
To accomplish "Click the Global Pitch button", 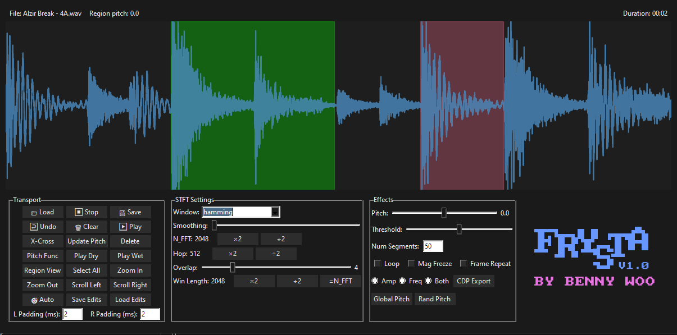I will point(392,299).
